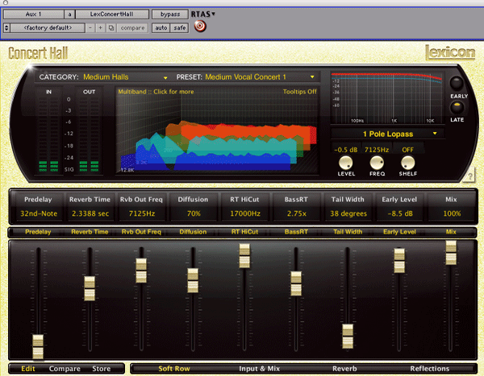This screenshot has width=484, height=376.
Task: Open the PRESET Medium Vocal Concert 1 dropdown
Action: [260, 77]
